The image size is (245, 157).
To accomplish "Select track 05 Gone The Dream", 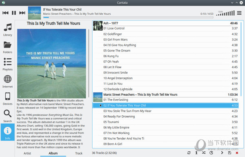I will [x=166, y=51].
